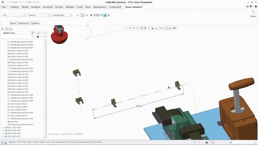
Task: Open the Framework ribbon tab
Action: [x=115, y=7]
